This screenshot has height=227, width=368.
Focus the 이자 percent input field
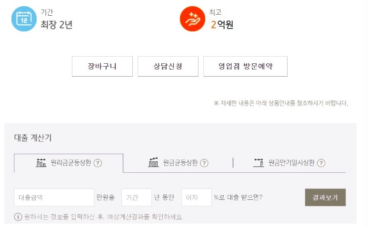[x=197, y=197]
